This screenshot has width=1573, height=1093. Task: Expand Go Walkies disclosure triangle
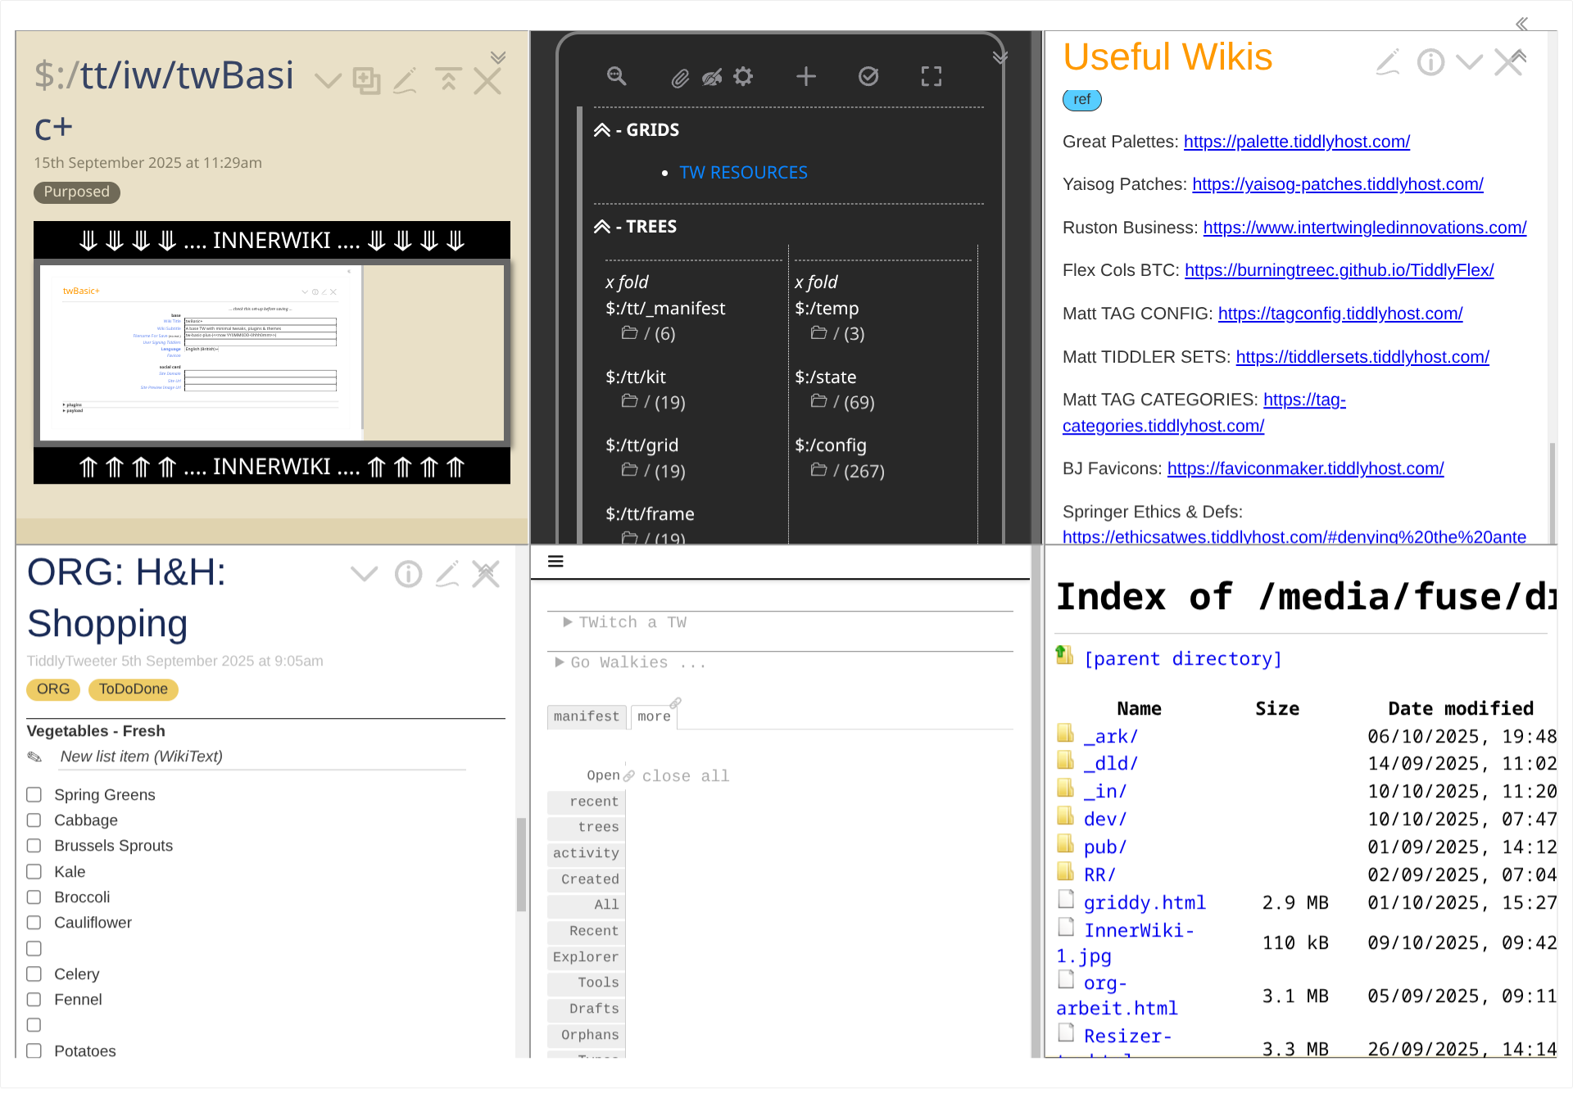pyautogui.click(x=560, y=662)
